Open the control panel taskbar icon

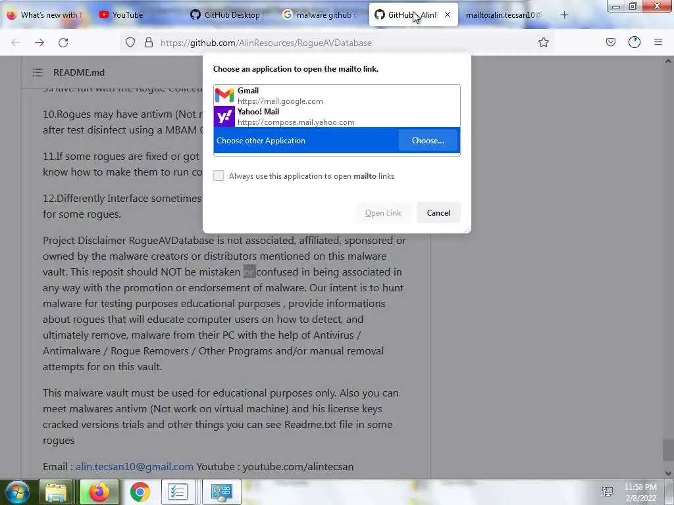pos(221,492)
